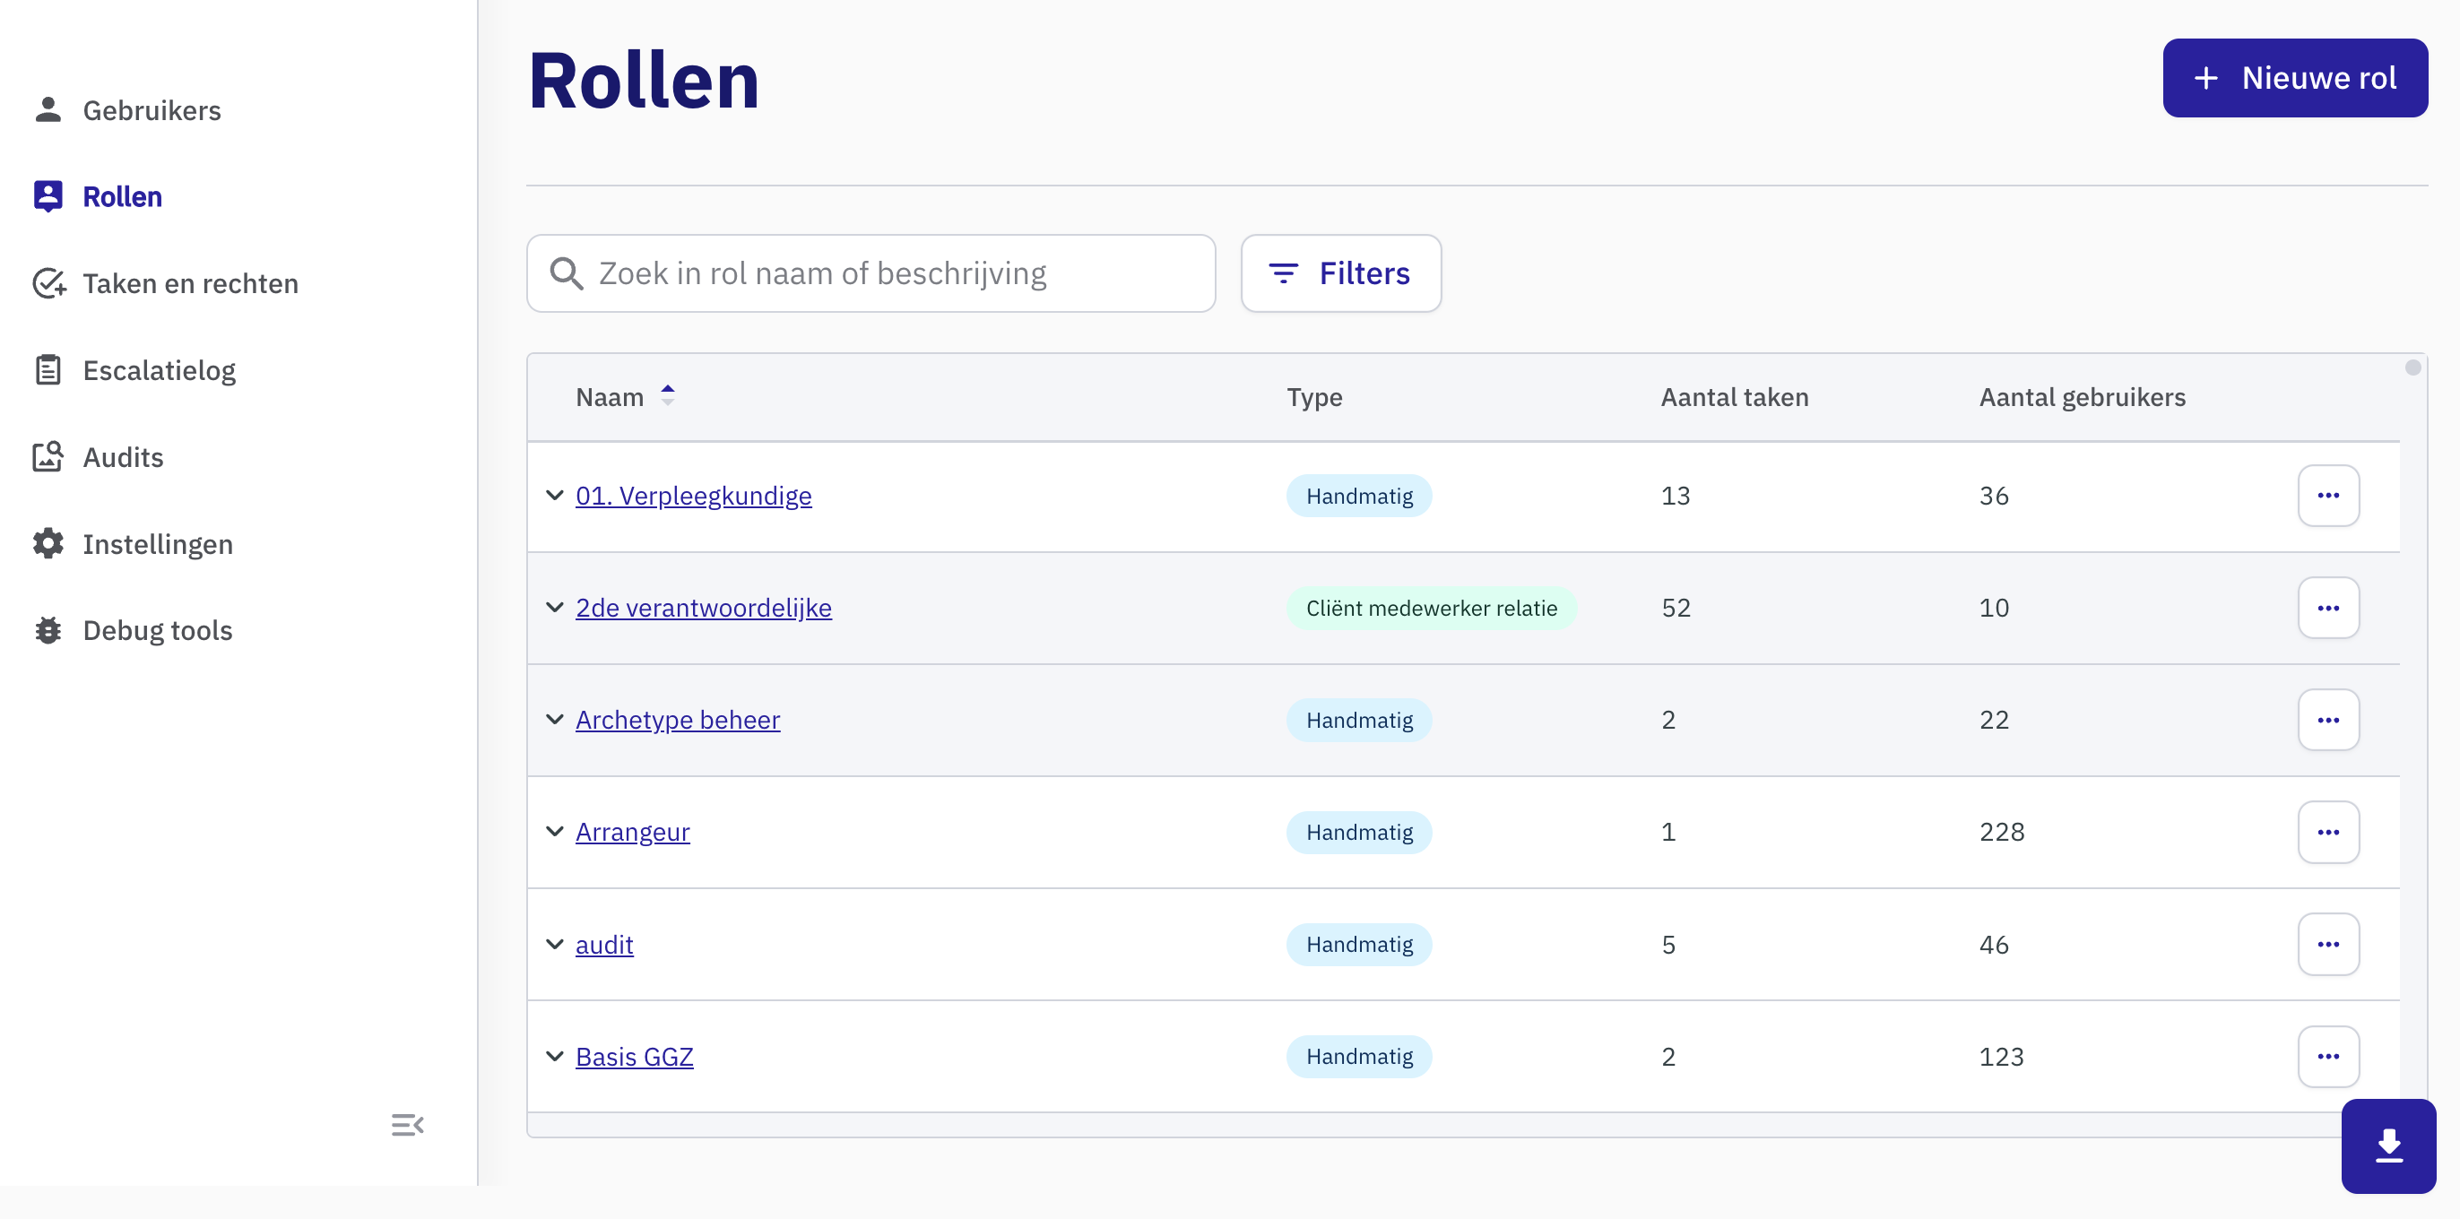2460x1219 pixels.
Task: Open the Basis GGZ role link
Action: [634, 1057]
